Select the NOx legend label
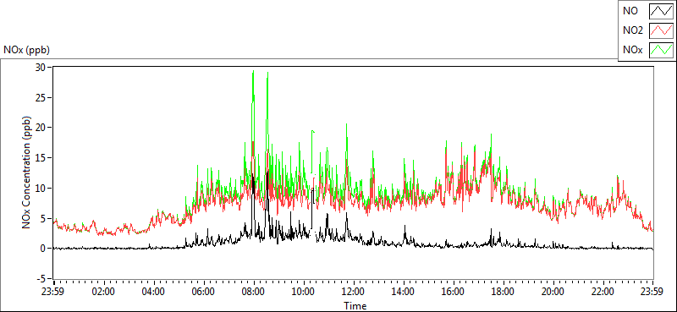This screenshot has width=677, height=312. [631, 50]
